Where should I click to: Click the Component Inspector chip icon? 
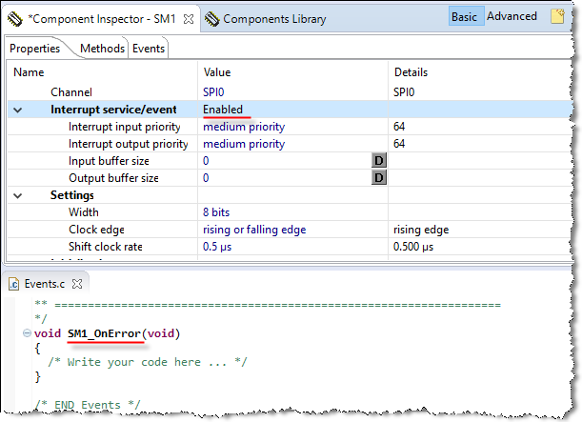coord(15,19)
